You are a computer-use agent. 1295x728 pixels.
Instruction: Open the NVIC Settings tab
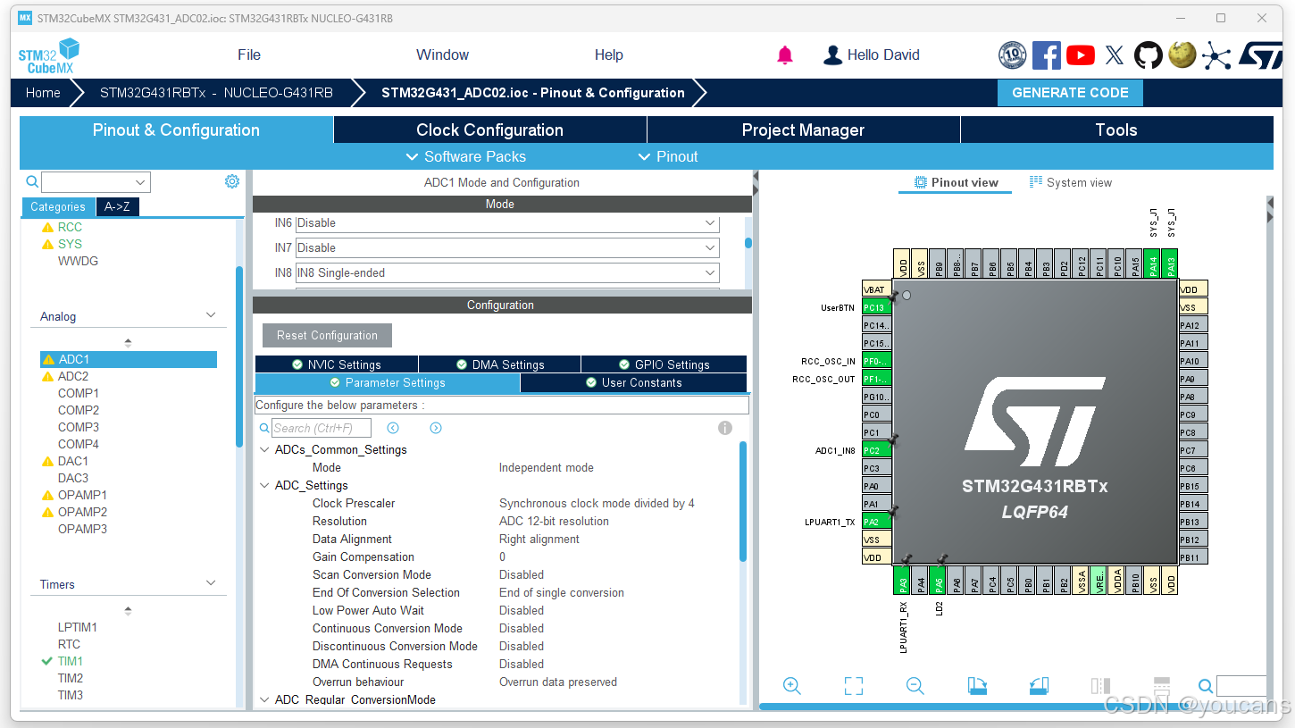tap(337, 364)
